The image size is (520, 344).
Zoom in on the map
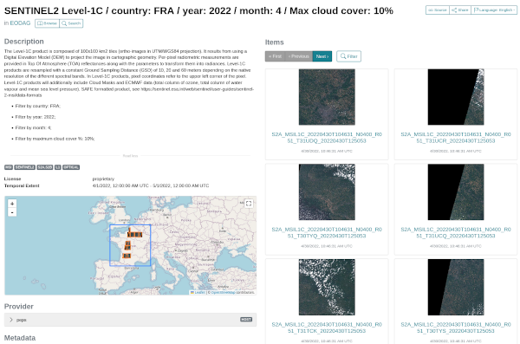12,204
